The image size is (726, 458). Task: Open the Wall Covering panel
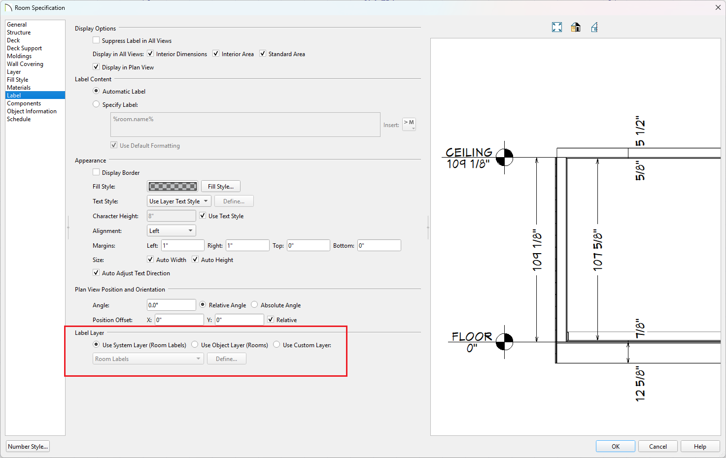25,64
